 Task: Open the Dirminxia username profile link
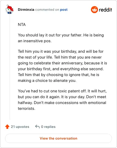(26, 10)
